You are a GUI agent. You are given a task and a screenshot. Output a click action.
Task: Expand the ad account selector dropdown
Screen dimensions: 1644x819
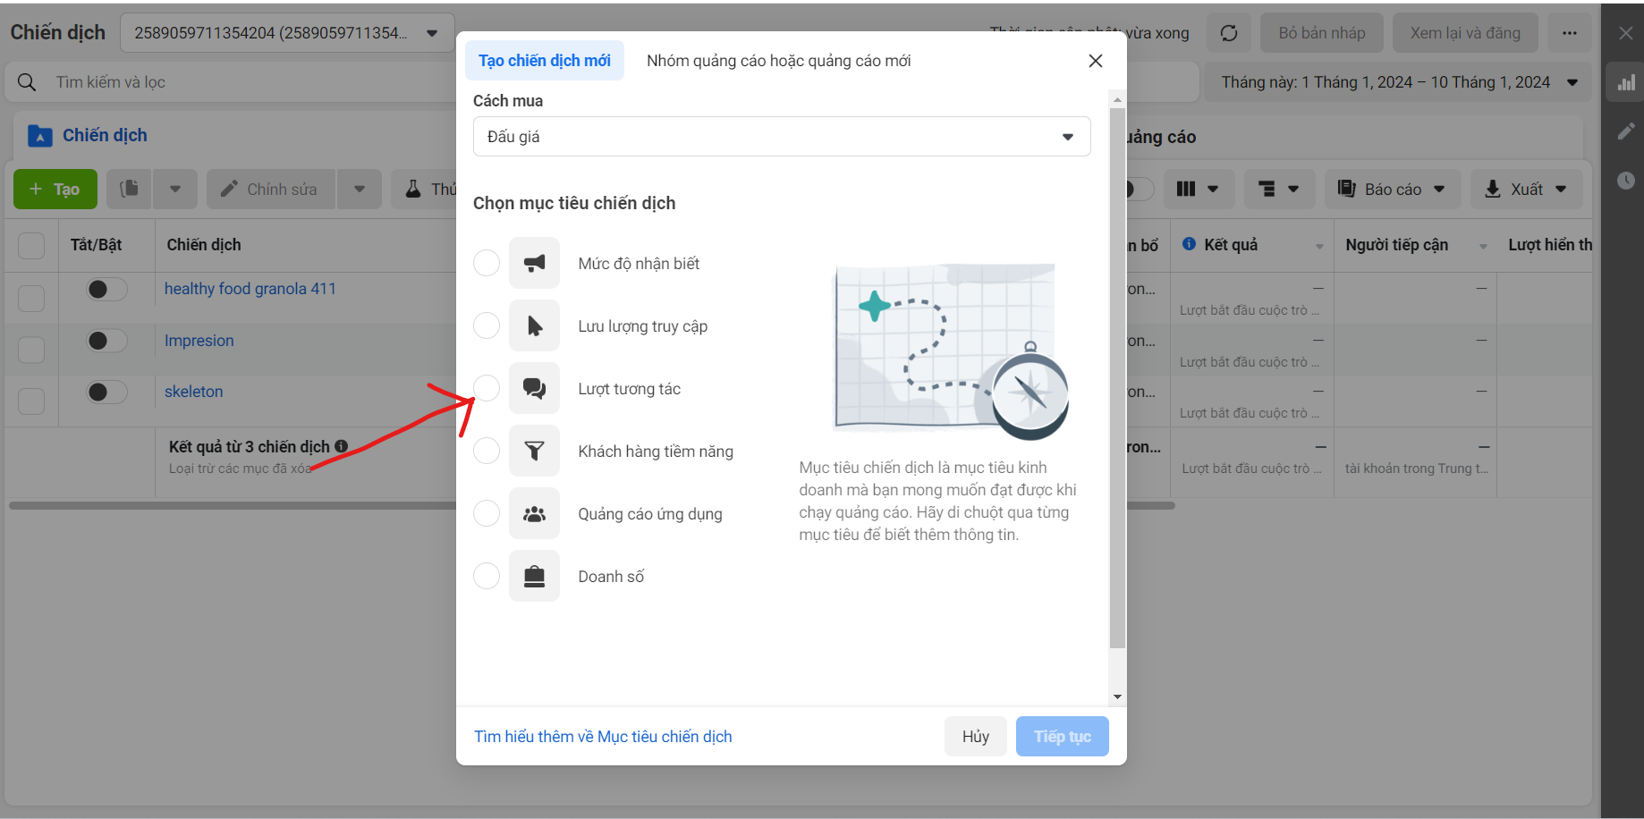coord(287,33)
